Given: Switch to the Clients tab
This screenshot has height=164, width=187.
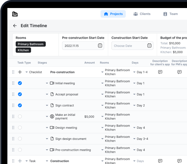Looking at the screenshot, I should point(142,14).
